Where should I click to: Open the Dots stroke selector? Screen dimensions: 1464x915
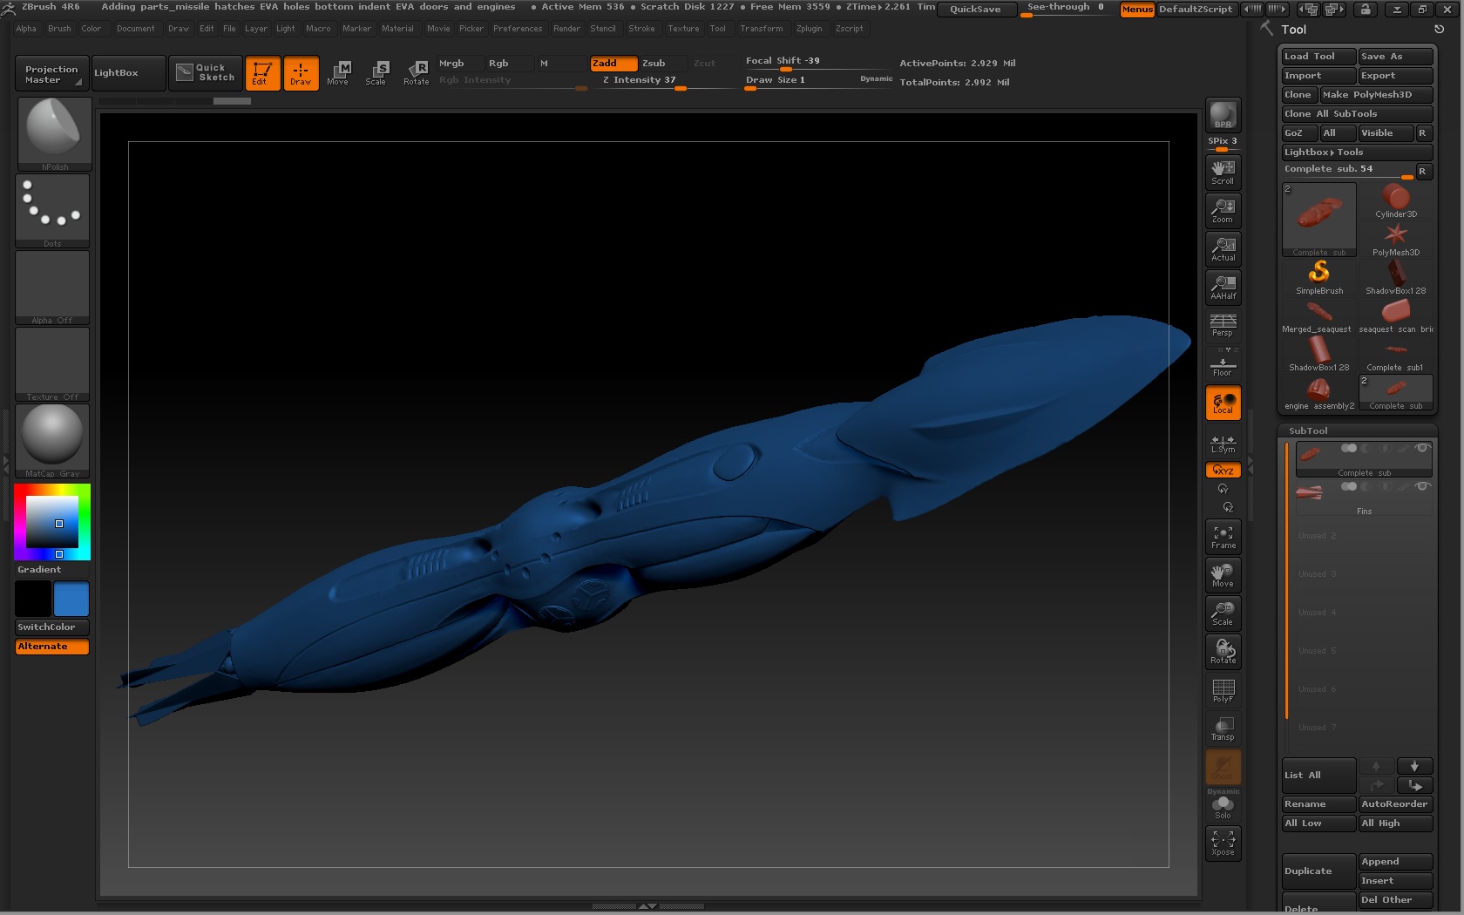[52, 210]
